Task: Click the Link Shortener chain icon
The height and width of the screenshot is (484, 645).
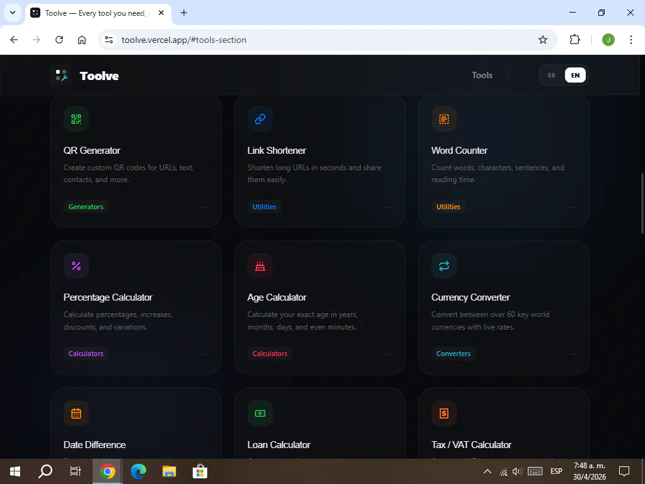Action: (x=260, y=119)
